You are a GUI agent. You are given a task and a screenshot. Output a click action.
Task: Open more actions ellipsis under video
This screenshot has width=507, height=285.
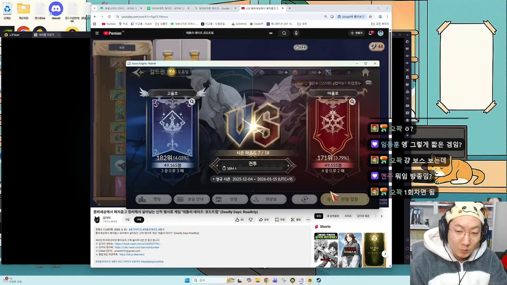tap(308, 220)
